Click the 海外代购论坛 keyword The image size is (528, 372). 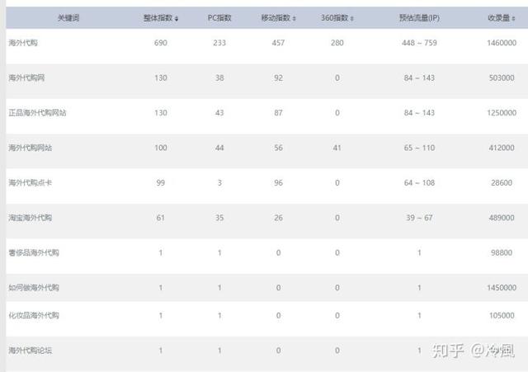tap(30, 351)
